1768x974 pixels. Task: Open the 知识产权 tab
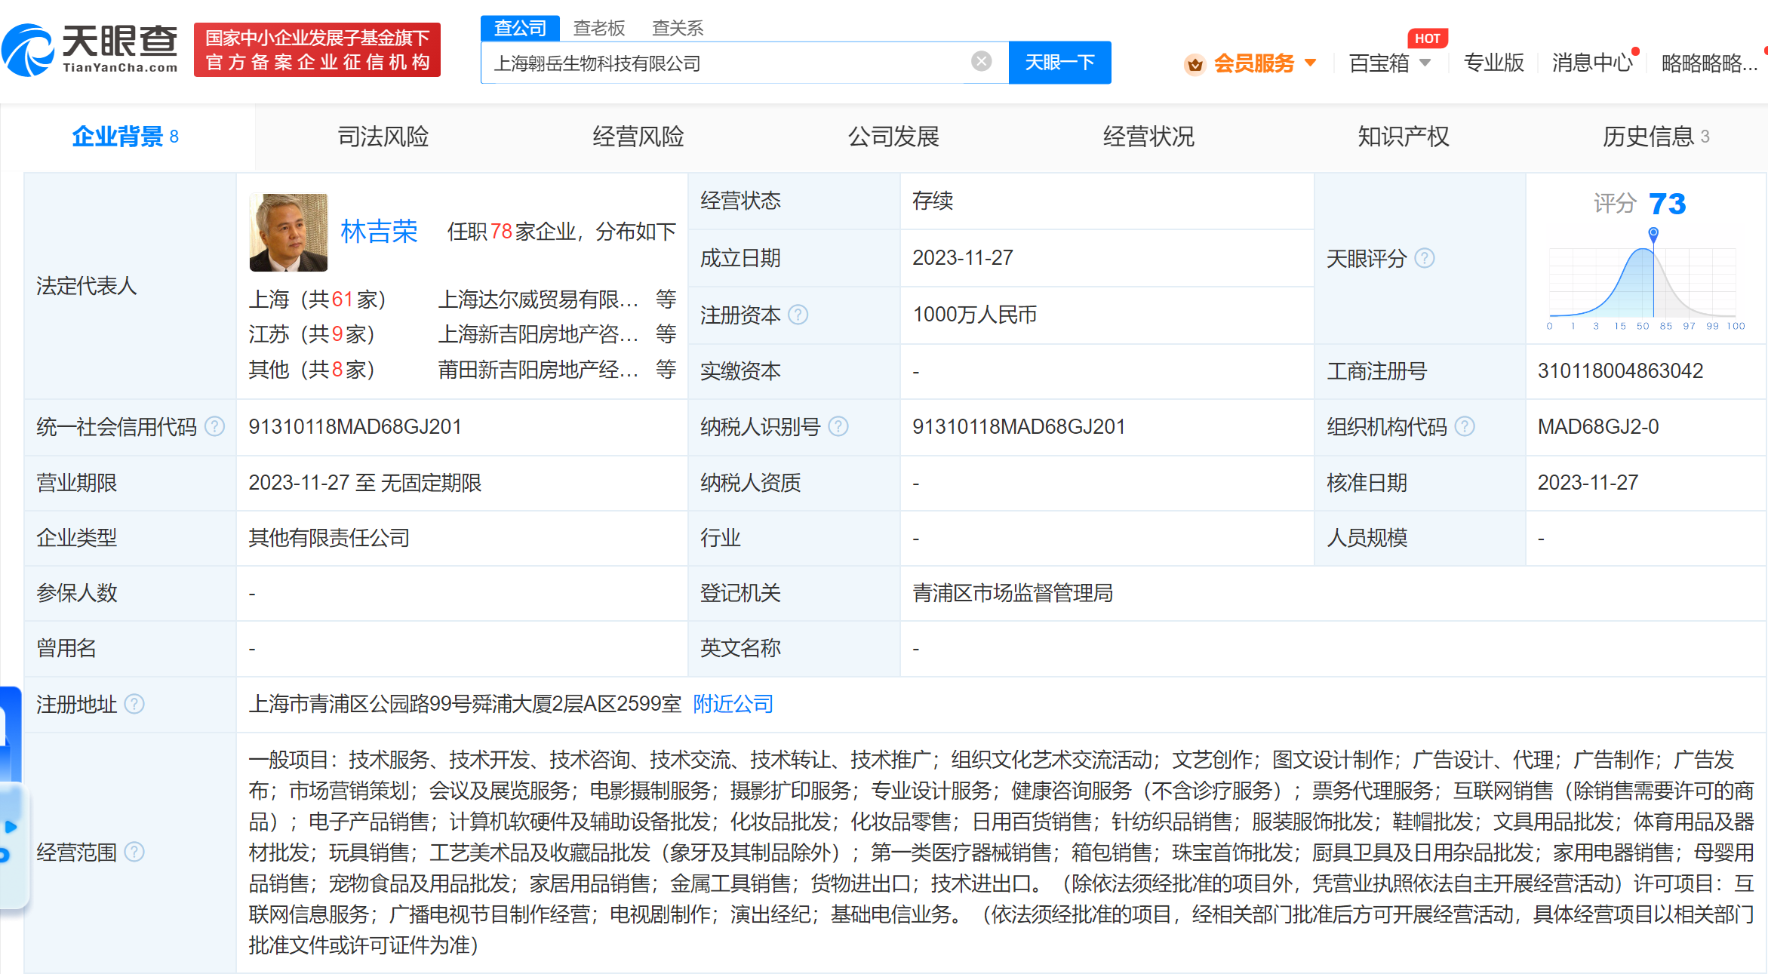click(x=1404, y=137)
